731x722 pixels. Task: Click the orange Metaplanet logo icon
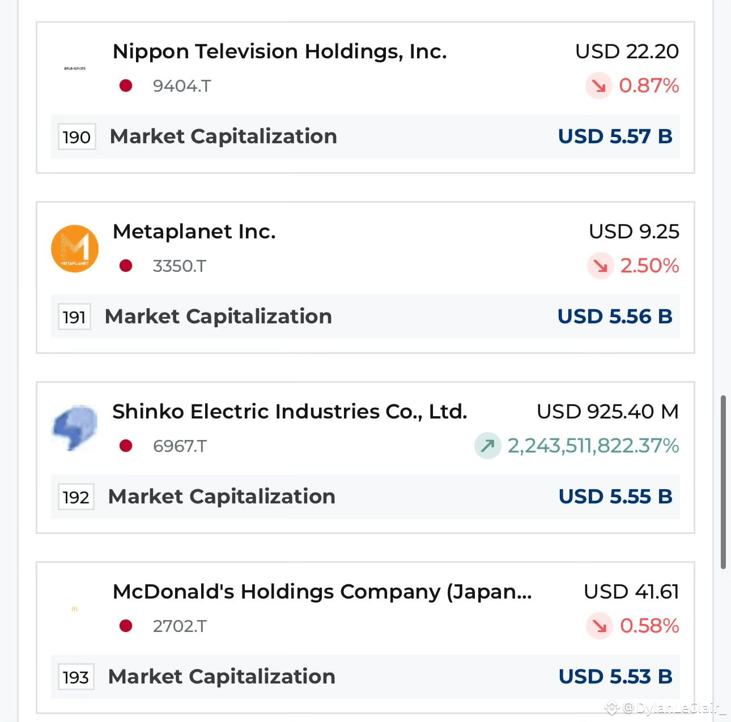click(75, 249)
